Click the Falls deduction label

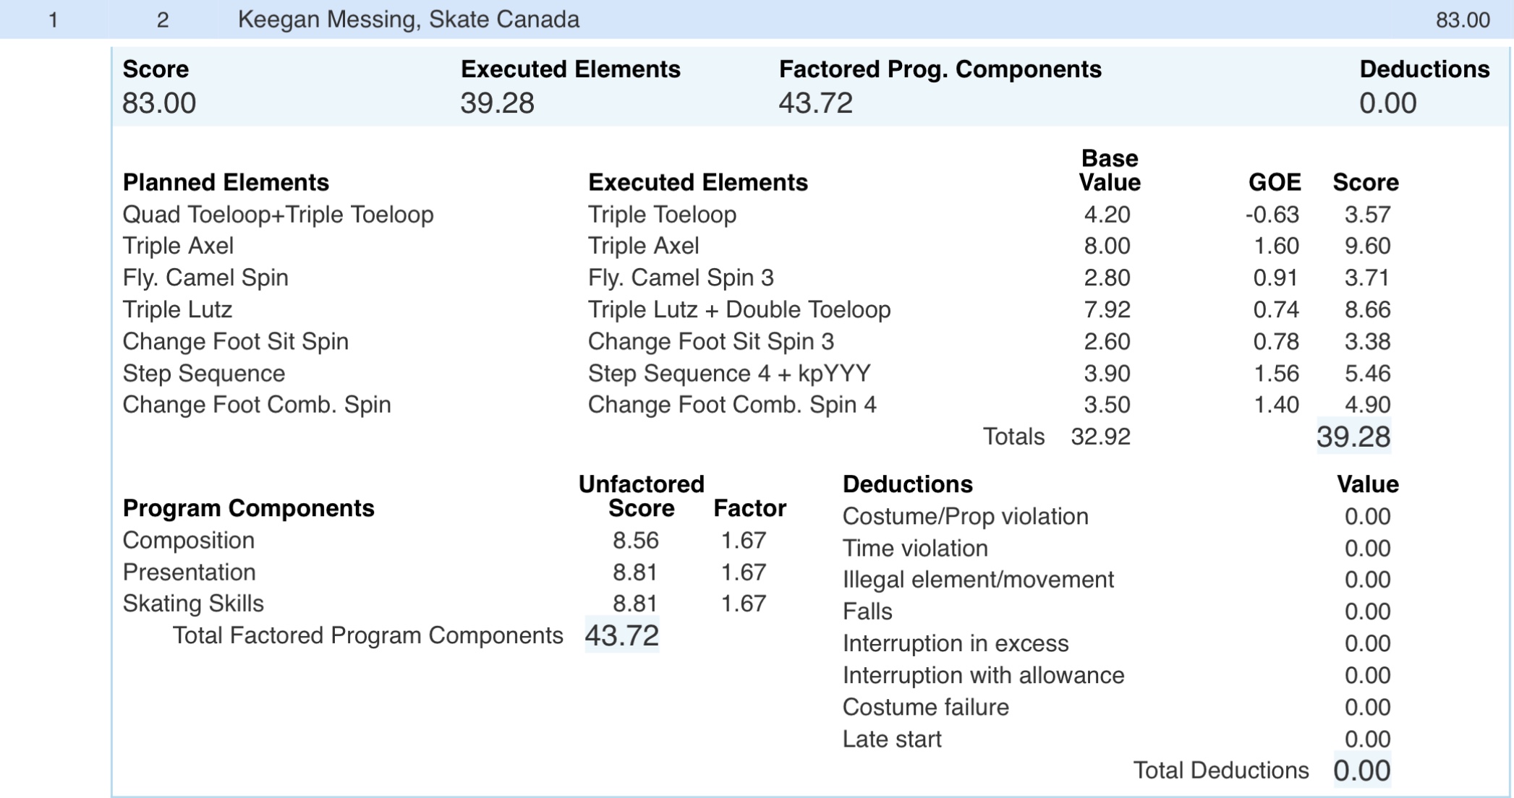867,612
